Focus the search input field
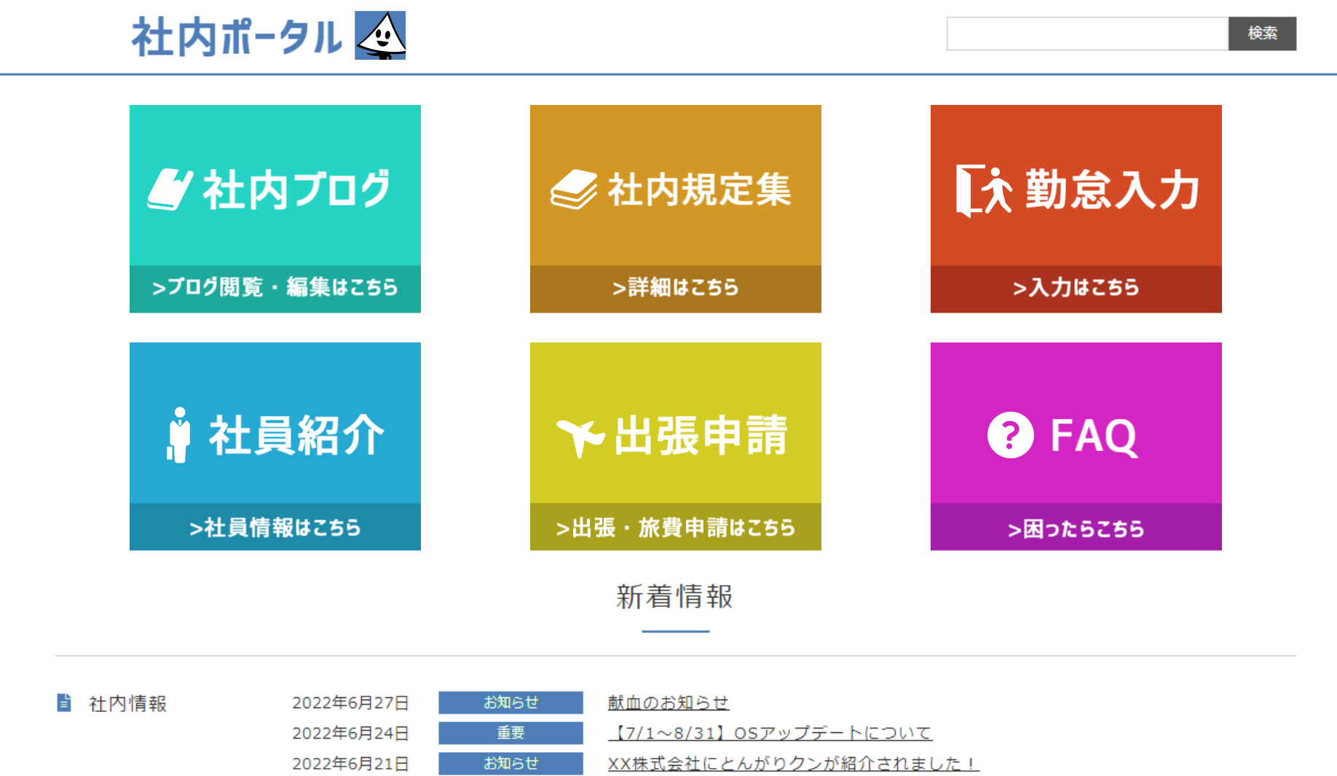The image size is (1337, 776). pos(1087,34)
